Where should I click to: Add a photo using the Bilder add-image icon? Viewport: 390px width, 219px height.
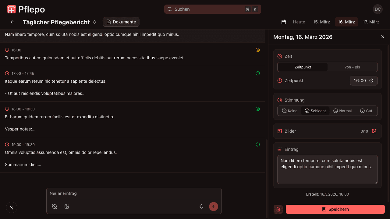[374, 131]
